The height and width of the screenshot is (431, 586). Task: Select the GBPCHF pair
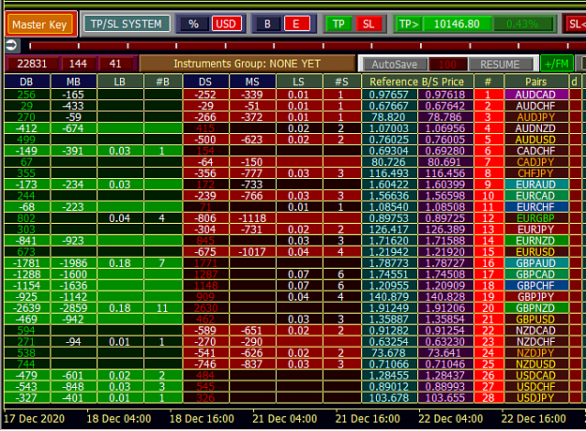536,286
